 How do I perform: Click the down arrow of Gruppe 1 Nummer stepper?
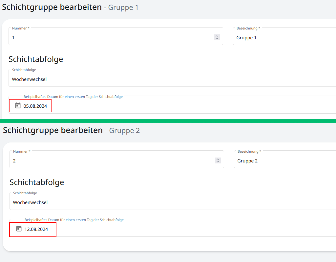coord(217,39)
